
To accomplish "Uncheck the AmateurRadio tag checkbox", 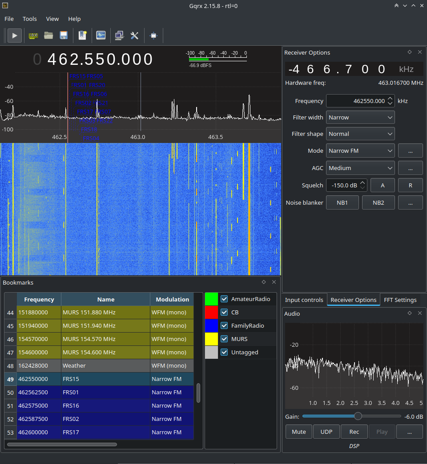I will click(x=224, y=299).
